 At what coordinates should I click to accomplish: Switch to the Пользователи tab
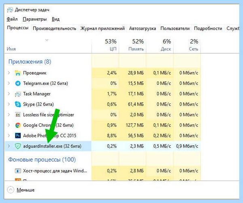coord(175,28)
